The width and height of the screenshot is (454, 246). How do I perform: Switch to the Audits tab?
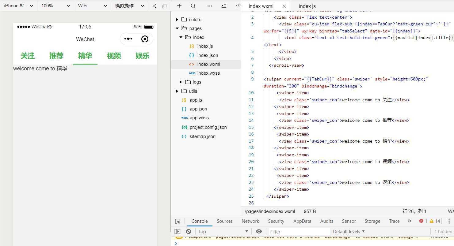(x=327, y=221)
